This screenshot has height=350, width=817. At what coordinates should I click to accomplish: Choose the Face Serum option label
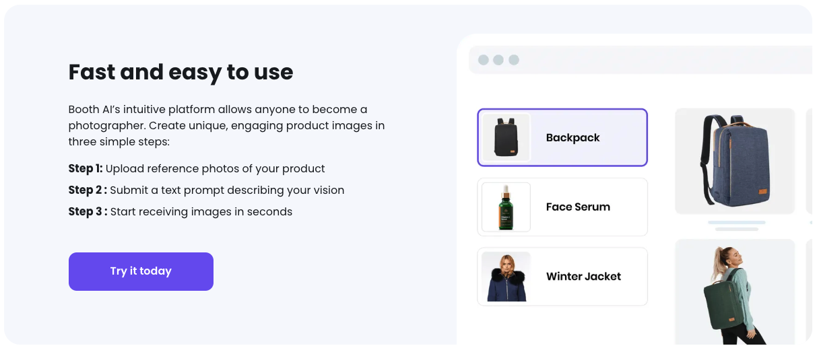coord(578,207)
